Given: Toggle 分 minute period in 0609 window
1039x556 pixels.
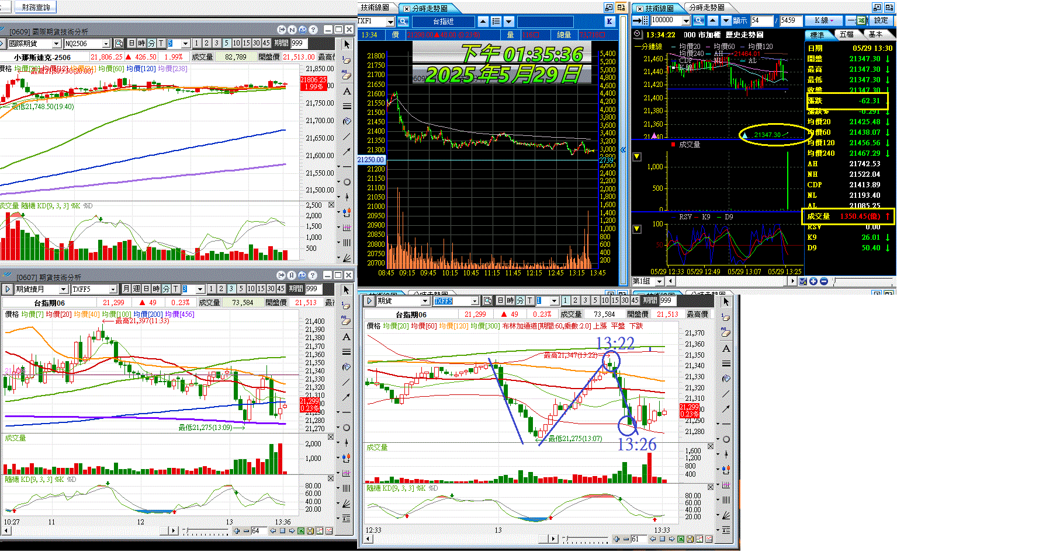Looking at the screenshot, I should pyautogui.click(x=151, y=43).
